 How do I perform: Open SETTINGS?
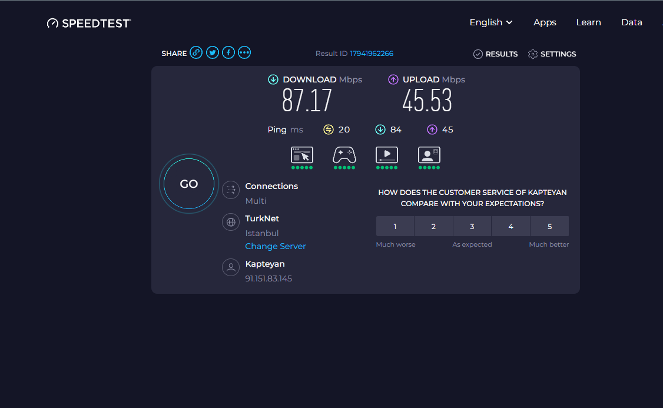click(552, 54)
